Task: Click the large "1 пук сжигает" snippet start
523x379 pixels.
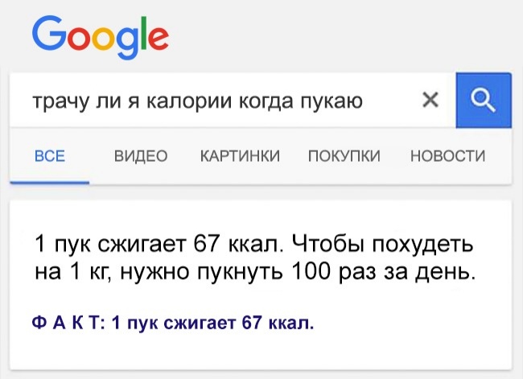Action: pyautogui.click(x=102, y=243)
